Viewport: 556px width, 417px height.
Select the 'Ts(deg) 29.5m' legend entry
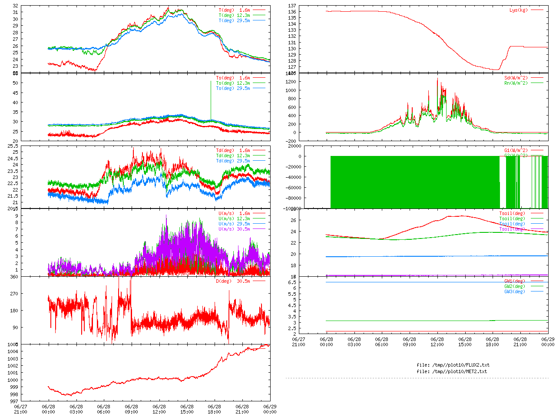coord(233,88)
